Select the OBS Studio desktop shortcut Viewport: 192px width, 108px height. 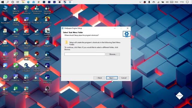coord(47,89)
